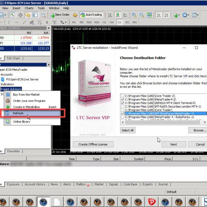Viewport: 207px width, 207px height.
Task: Select the trendline drawing tool
Action: click(24, 22)
